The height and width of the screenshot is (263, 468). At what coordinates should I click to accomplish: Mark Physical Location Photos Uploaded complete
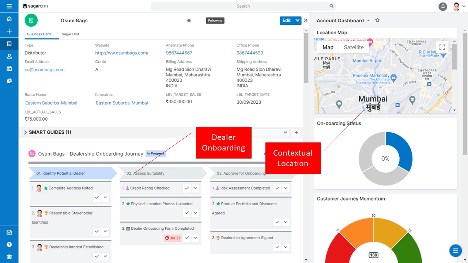[x=187, y=213]
